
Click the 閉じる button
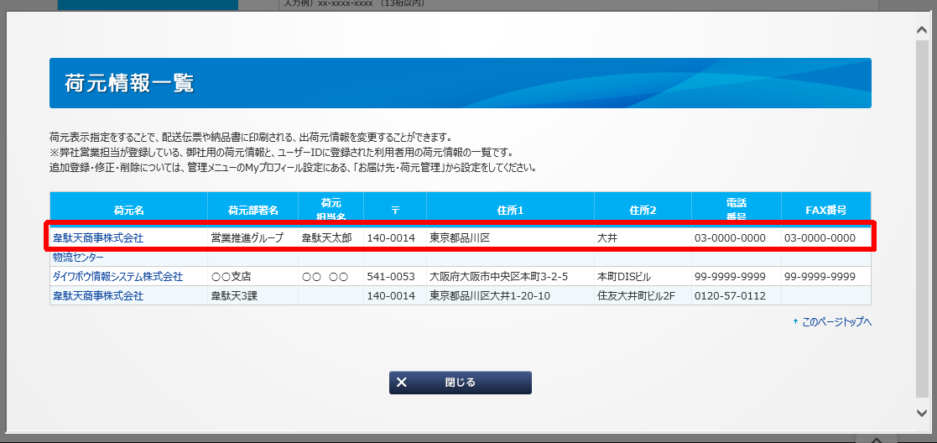(x=460, y=383)
